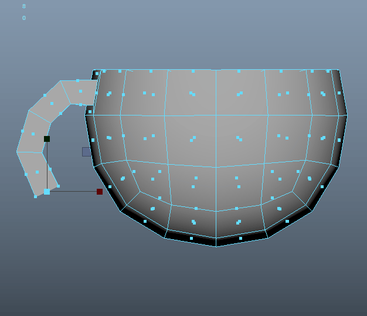
Task: Grab the green Y-axis scale manipulator handle
Action: click(x=47, y=139)
